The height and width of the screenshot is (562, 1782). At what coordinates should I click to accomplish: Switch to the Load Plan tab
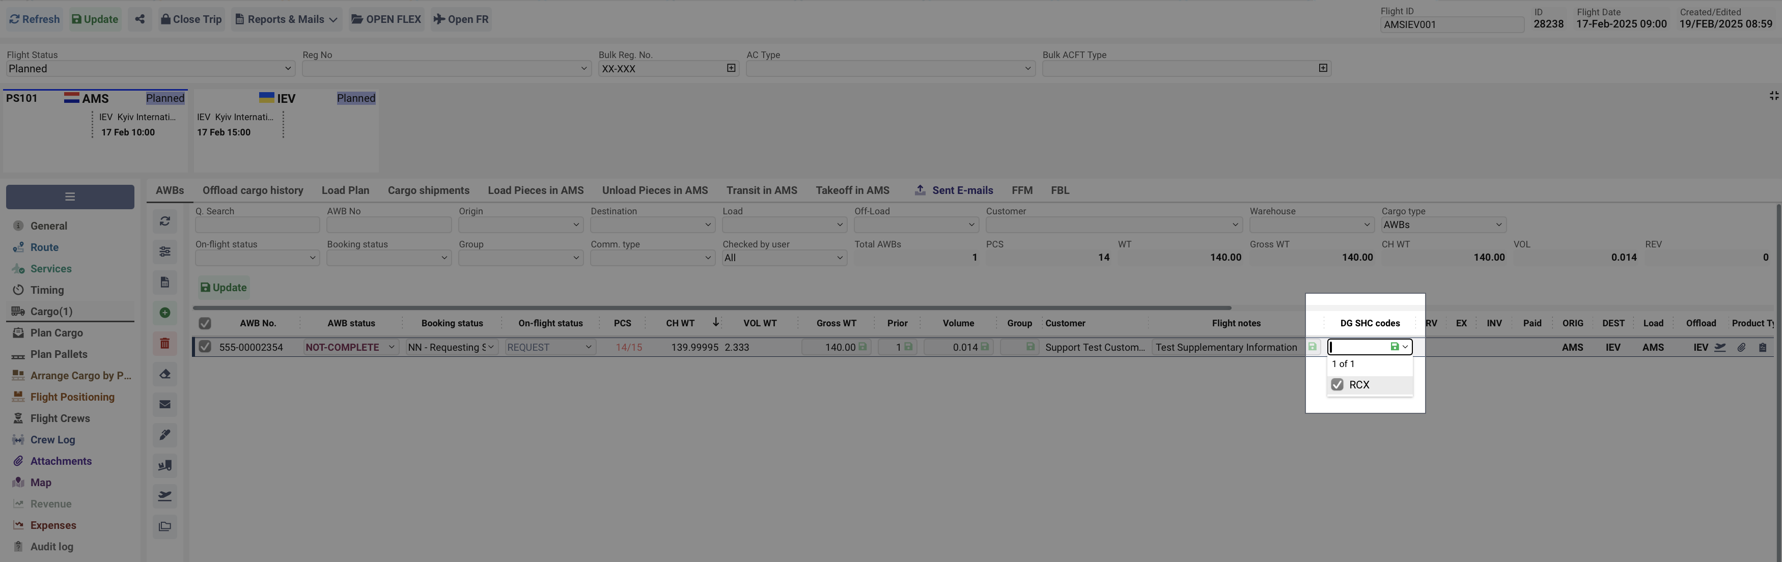(345, 190)
